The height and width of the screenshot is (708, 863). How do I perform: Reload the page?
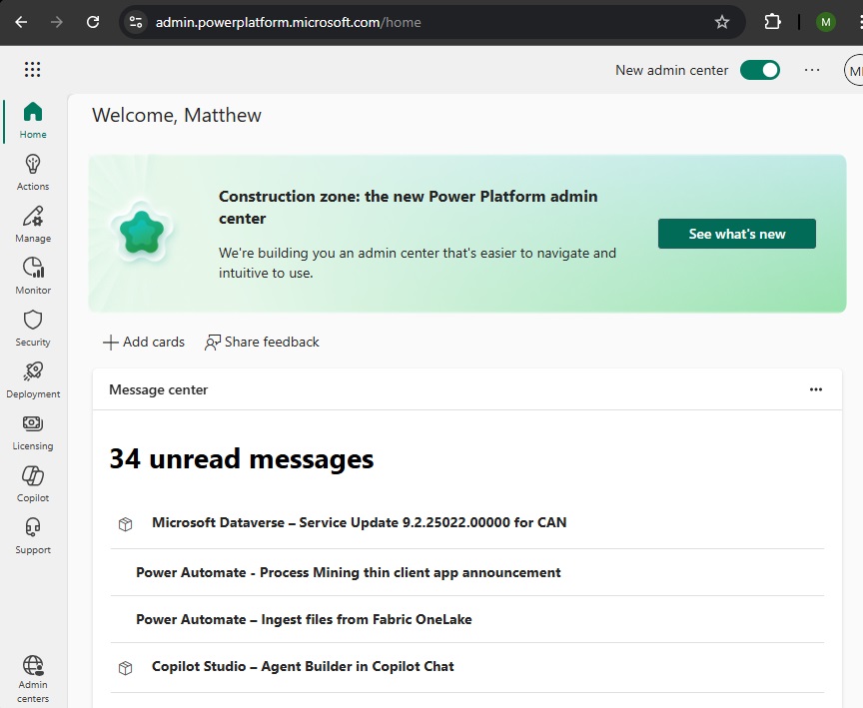(93, 22)
